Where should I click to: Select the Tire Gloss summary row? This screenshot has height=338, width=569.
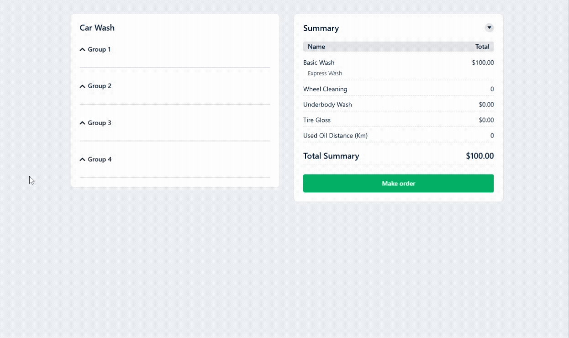coord(317,120)
